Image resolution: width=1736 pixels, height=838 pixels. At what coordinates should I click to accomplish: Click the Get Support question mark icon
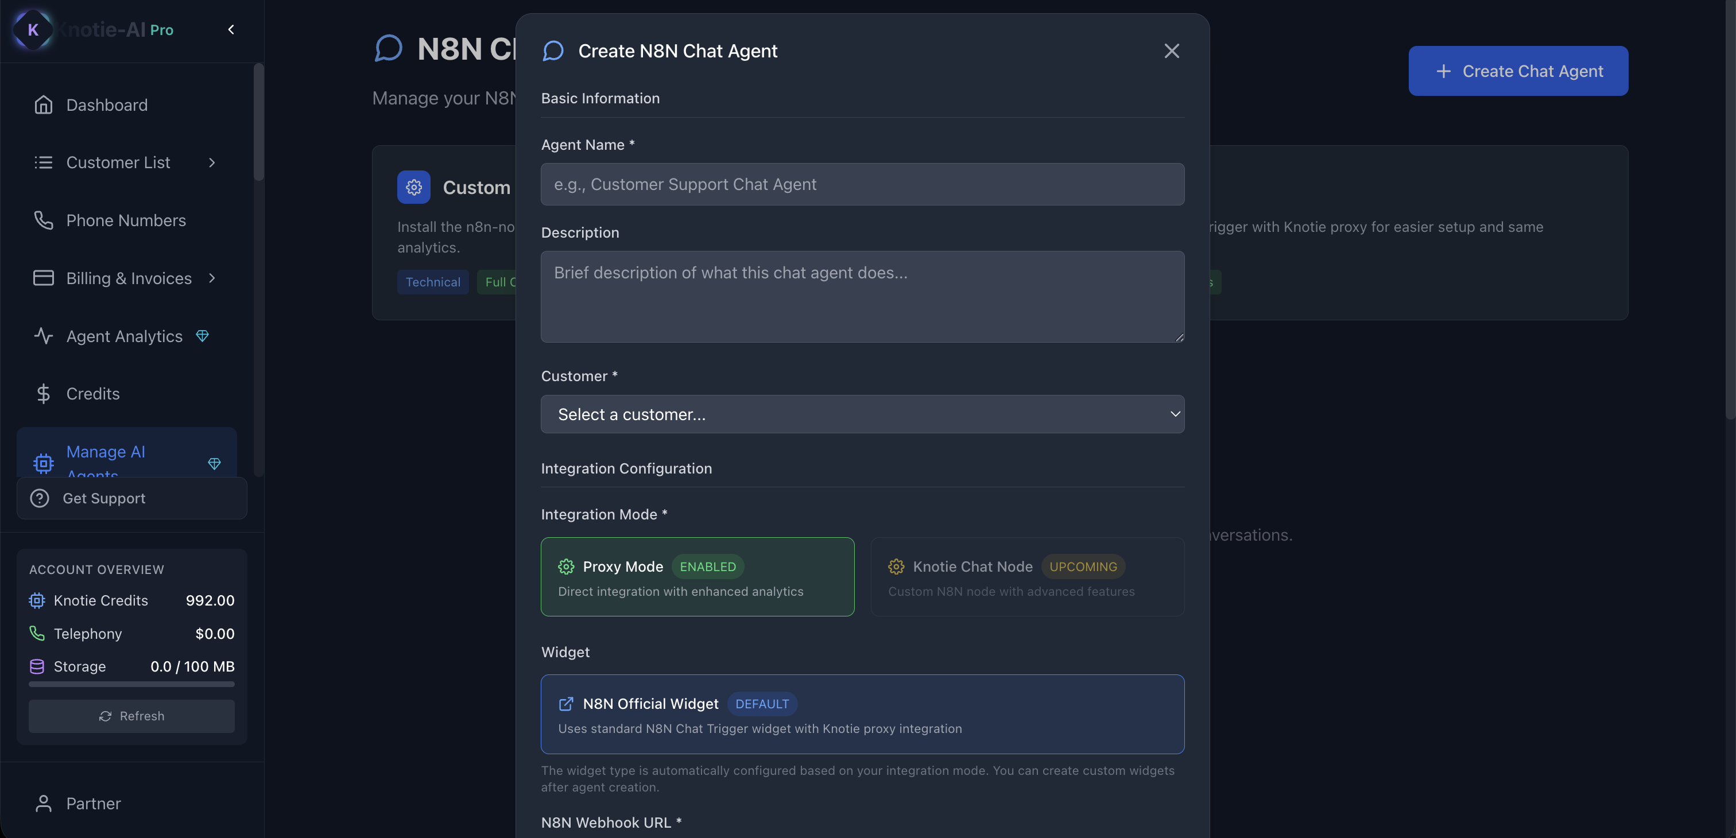[40, 498]
